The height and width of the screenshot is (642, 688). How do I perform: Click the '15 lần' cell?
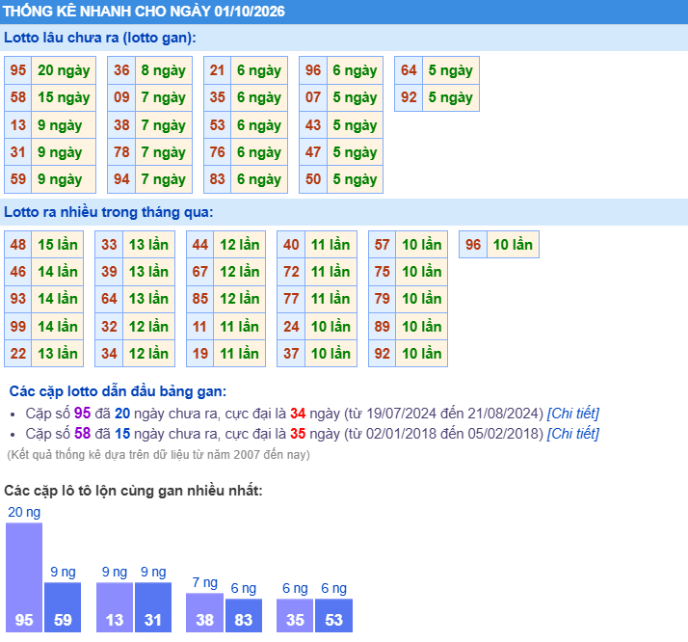(x=58, y=245)
